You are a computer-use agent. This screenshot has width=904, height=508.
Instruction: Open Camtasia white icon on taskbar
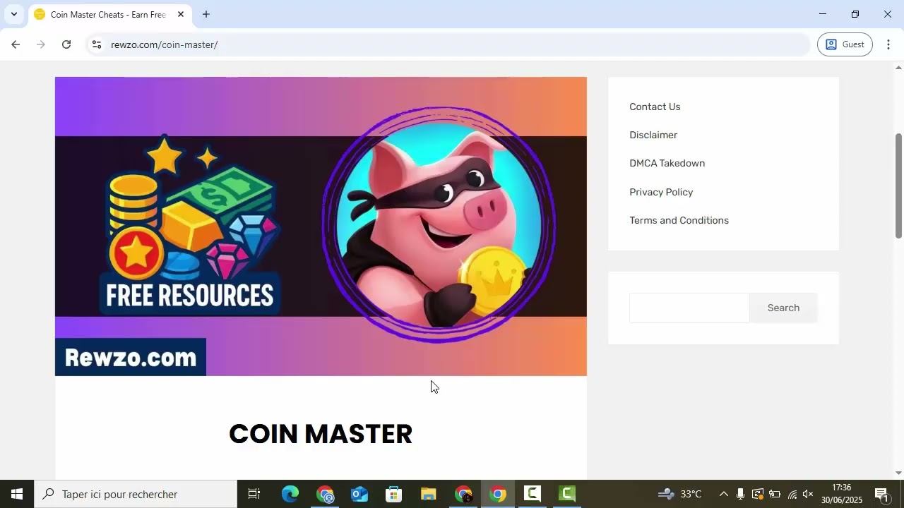533,494
